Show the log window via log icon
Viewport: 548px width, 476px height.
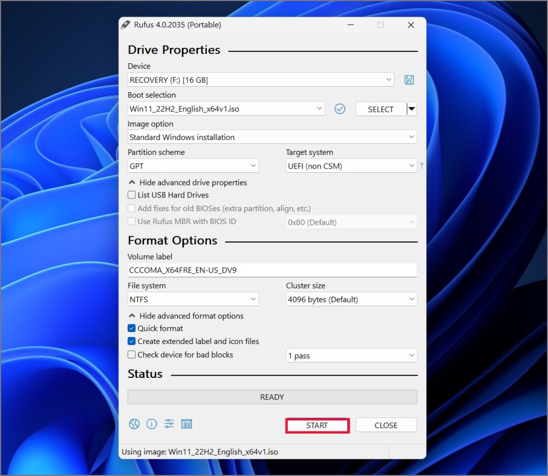click(186, 424)
